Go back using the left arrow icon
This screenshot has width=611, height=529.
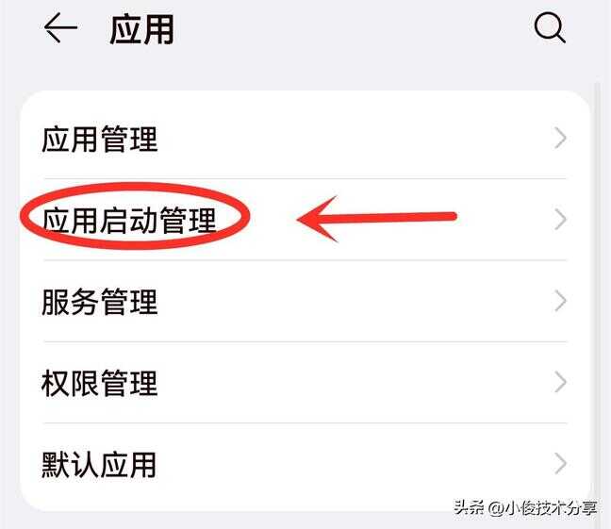coord(60,27)
